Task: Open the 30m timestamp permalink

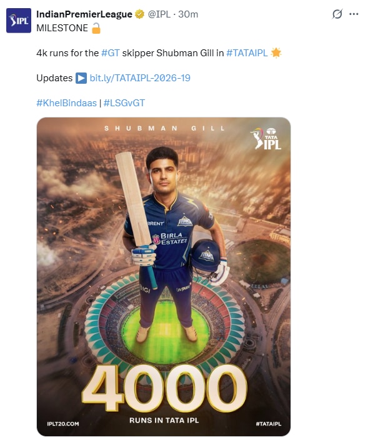Action: (188, 14)
